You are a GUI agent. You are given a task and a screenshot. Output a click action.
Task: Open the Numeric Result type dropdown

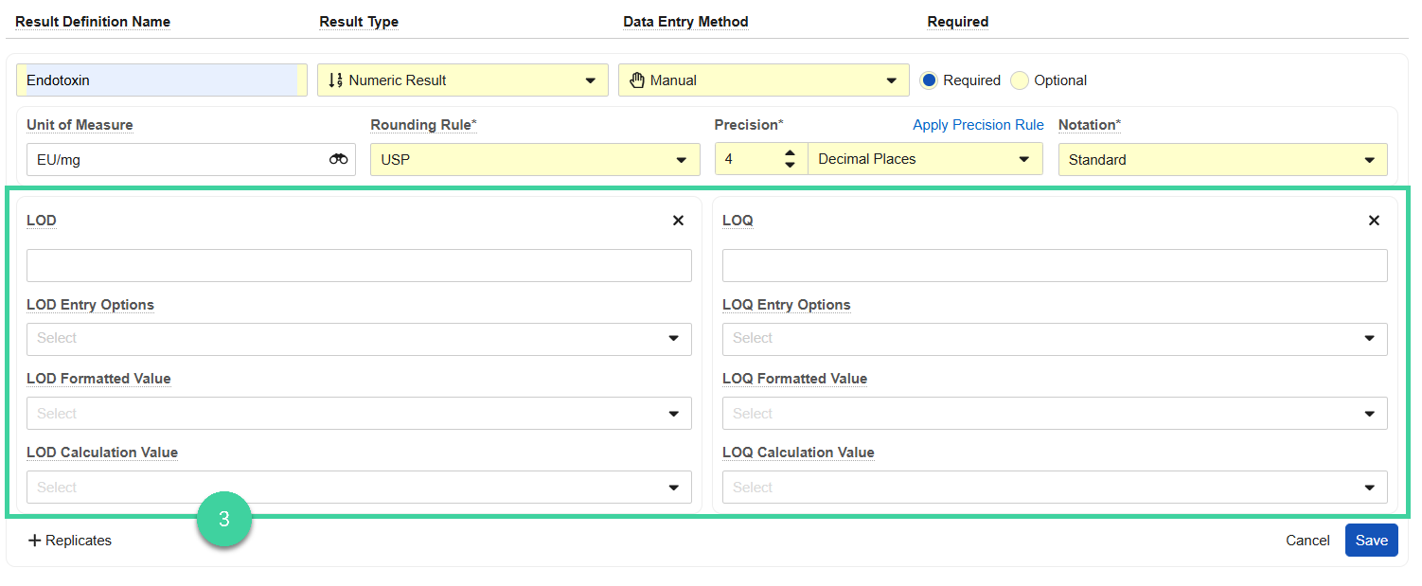462,80
